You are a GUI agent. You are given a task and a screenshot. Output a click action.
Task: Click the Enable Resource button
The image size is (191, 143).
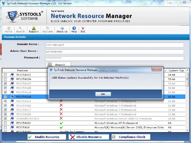[47, 137]
